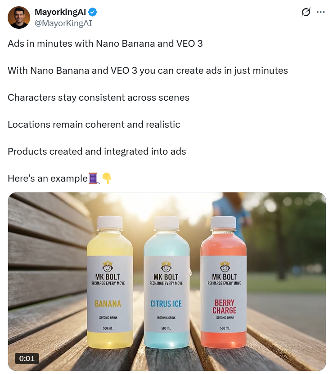Click the red Berry Charge bottle

coord(224,281)
